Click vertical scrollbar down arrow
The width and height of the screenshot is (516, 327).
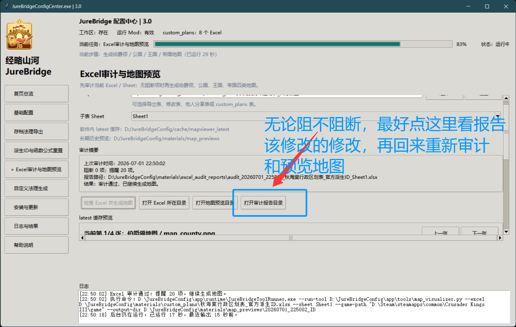point(506,232)
